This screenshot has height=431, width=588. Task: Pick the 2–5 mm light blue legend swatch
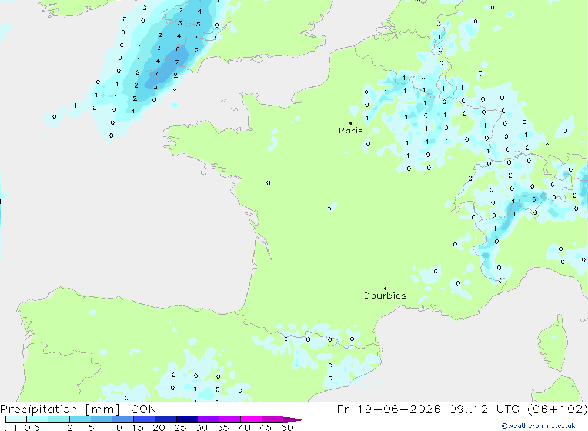pos(80,419)
